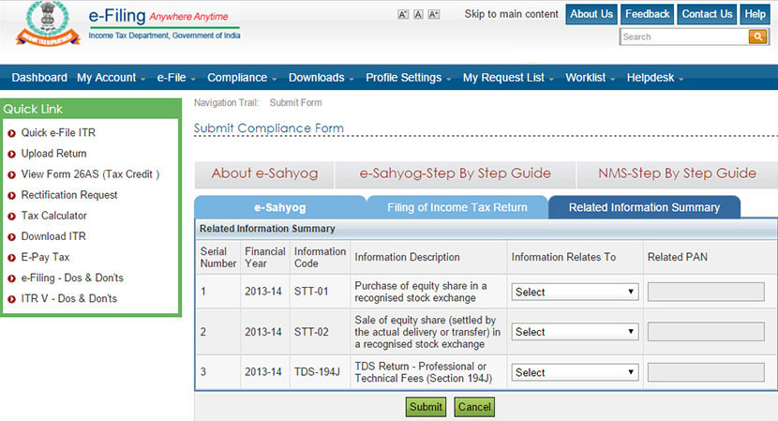
Task: Open Information Relates To dropdown for STT-01
Action: click(576, 292)
